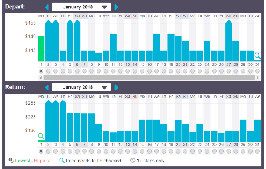Select Depart radio button for January 1
The width and height of the screenshot is (266, 169).
coord(41,71)
